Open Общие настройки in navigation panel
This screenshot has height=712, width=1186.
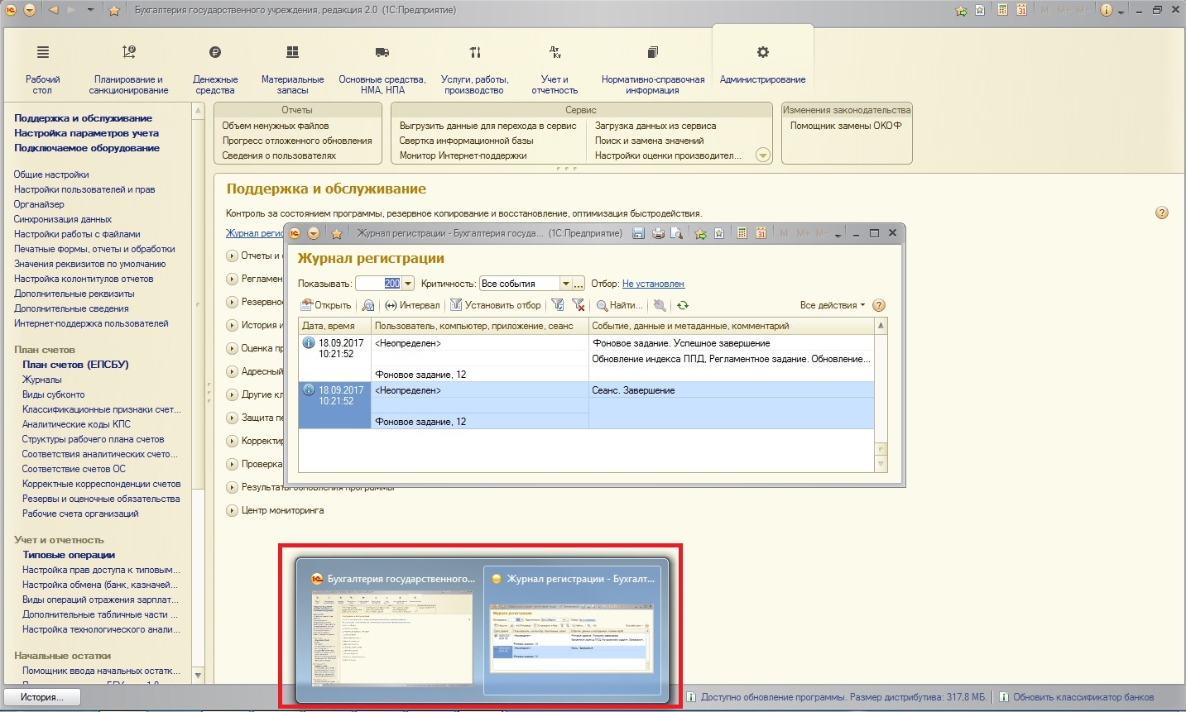[51, 174]
